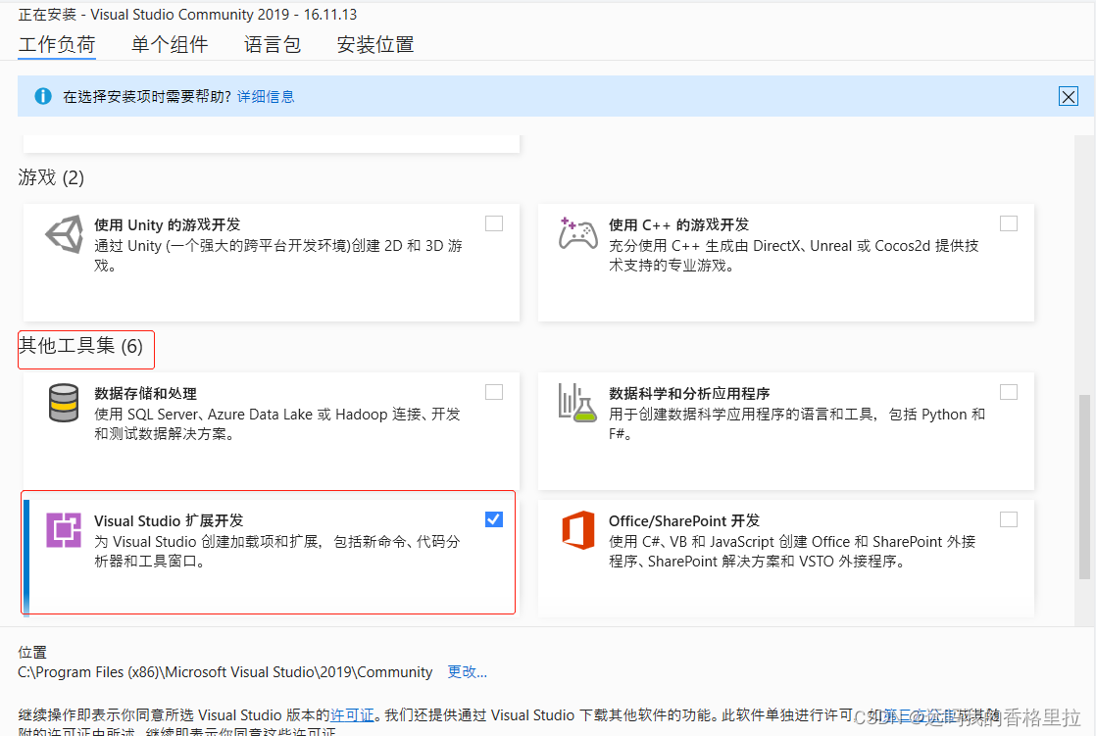Screen dimensions: 1096x736
Task: Click the Office/SharePoint logo icon
Action: point(578,530)
